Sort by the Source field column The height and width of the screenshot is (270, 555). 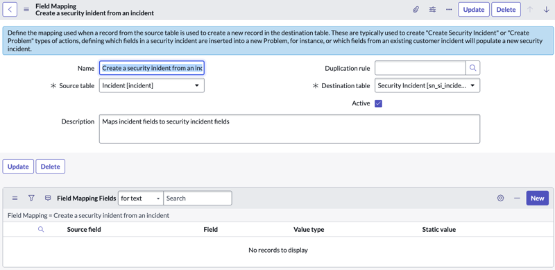(84, 230)
